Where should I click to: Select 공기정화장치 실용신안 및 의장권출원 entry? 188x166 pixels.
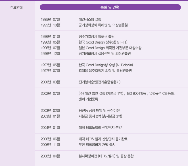pos(105,54)
